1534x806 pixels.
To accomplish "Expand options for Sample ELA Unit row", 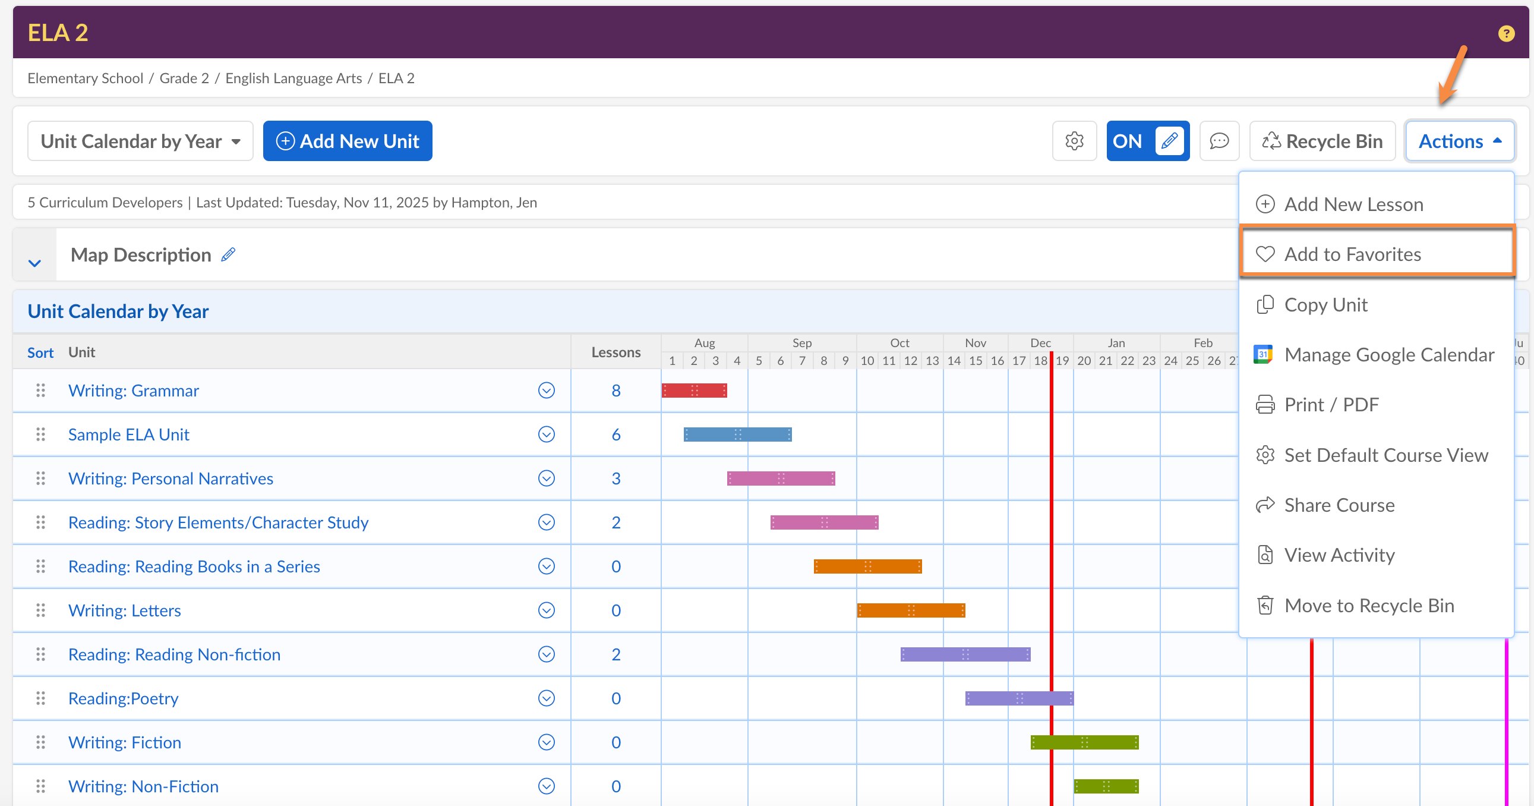I will point(546,435).
